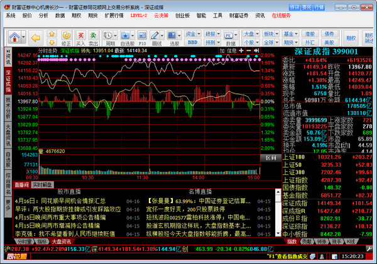Click the 债券 toolbar button
The image size is (377, 264).
pyautogui.click(x=329, y=34)
